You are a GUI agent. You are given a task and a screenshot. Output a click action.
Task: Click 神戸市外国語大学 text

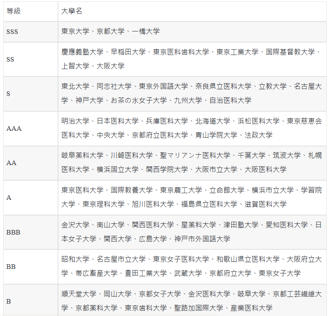[x=202, y=239]
